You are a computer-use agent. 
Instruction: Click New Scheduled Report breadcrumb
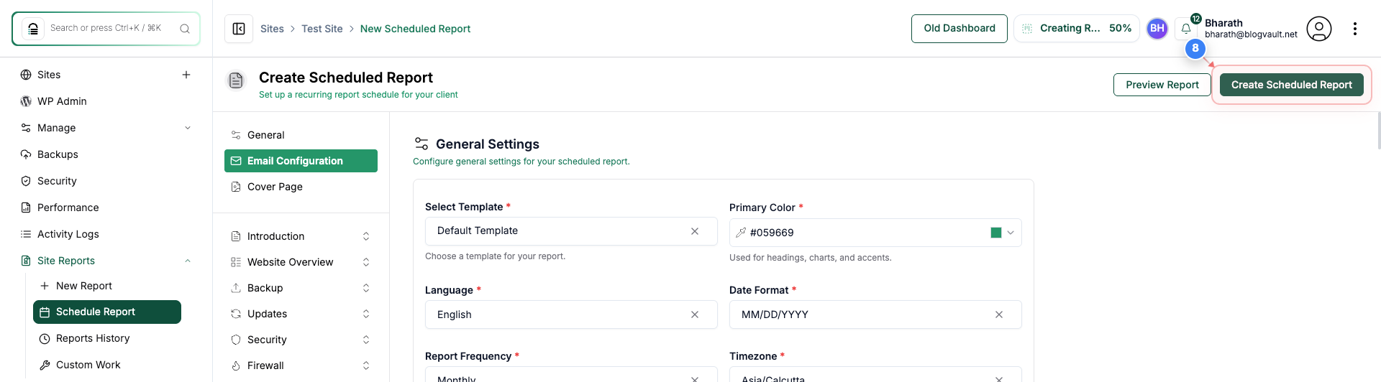click(x=415, y=29)
